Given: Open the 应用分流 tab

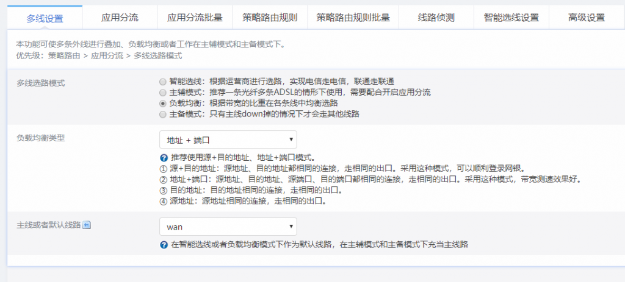Looking at the screenshot, I should click(120, 18).
